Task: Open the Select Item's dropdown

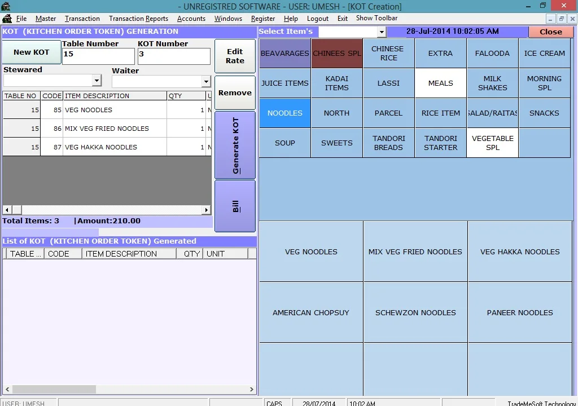Action: 382,32
